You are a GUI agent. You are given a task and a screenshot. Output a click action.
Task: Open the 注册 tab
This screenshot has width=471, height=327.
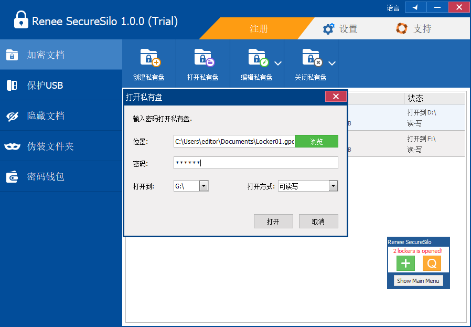[259, 29]
